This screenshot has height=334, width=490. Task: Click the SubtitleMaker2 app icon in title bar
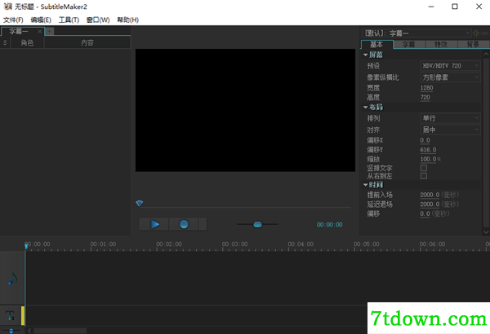(7, 7)
